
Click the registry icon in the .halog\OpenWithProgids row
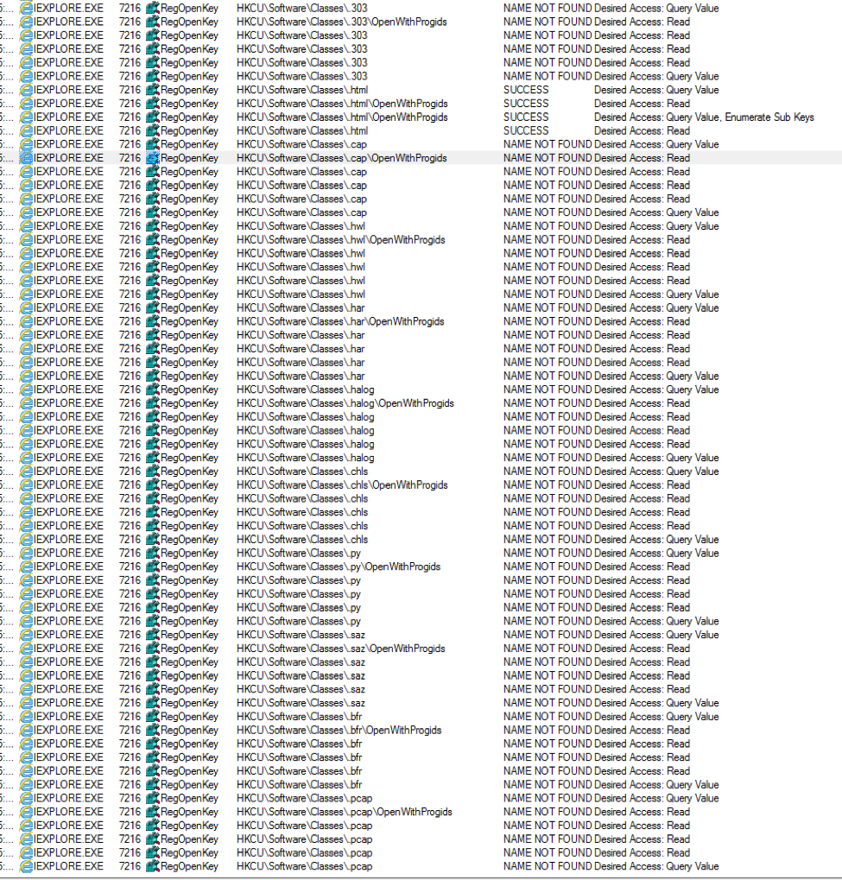point(153,403)
